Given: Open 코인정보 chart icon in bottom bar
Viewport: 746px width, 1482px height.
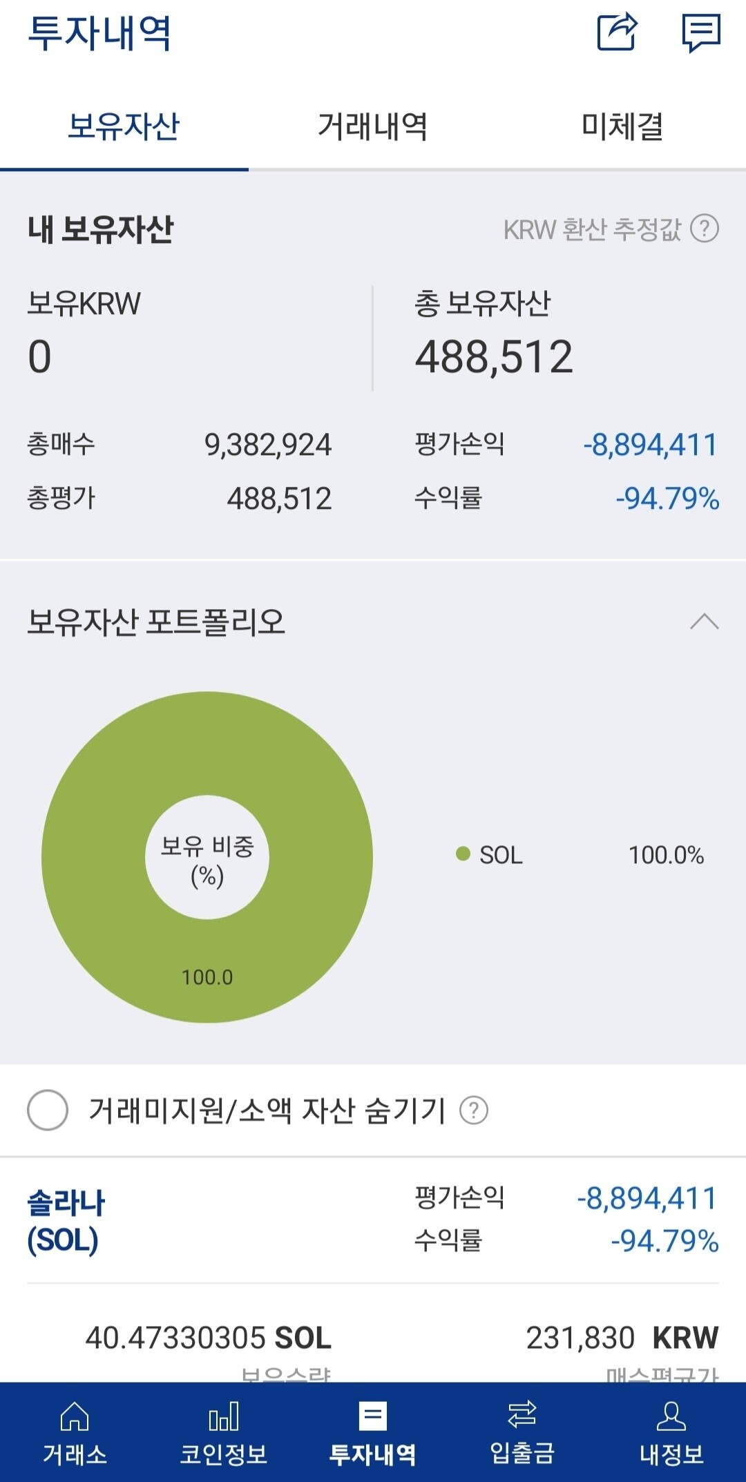Looking at the screenshot, I should click(224, 1435).
